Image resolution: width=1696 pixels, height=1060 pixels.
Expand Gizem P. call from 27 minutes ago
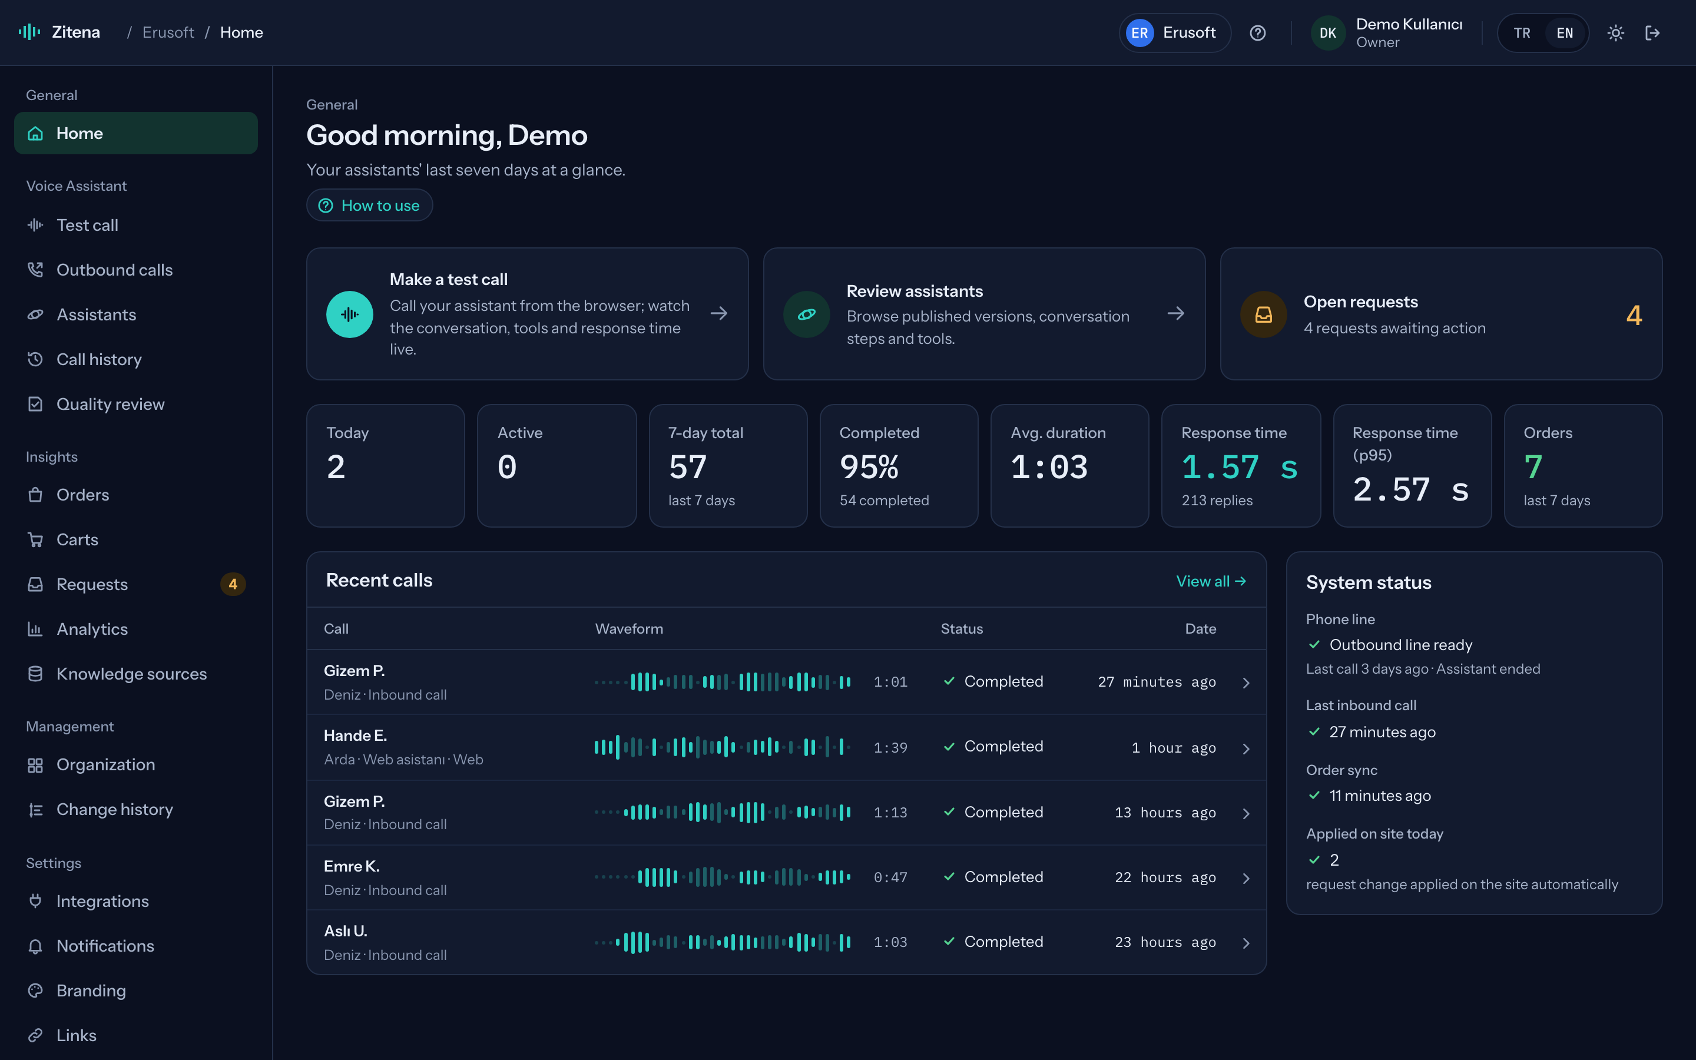point(1245,683)
